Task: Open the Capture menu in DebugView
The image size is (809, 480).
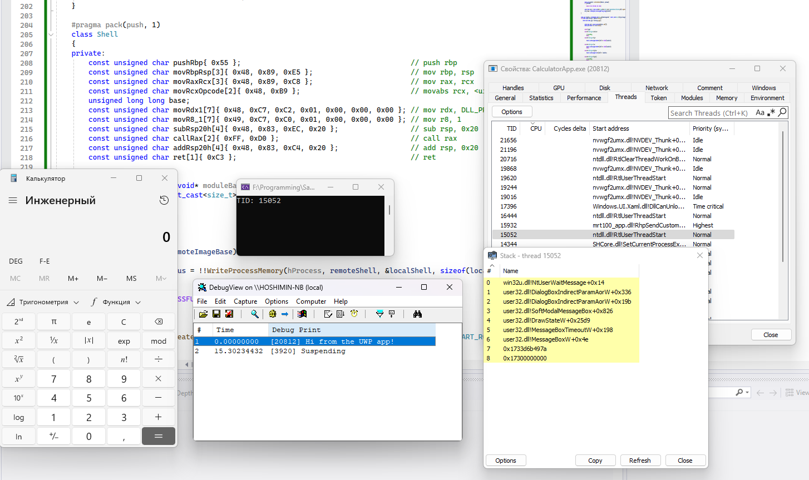Action: [x=245, y=301]
